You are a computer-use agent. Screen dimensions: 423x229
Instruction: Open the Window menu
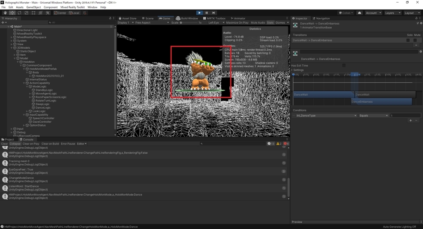tap(92, 7)
